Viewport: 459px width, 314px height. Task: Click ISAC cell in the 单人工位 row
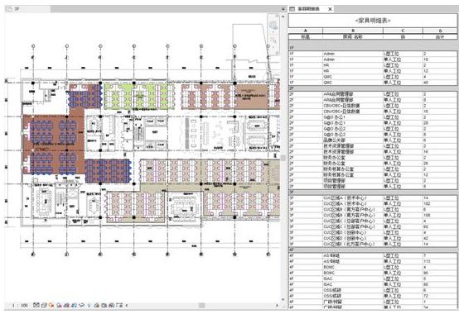[353, 284]
